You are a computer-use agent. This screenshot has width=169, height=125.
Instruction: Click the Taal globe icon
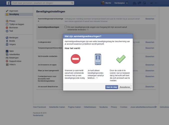[7, 31]
